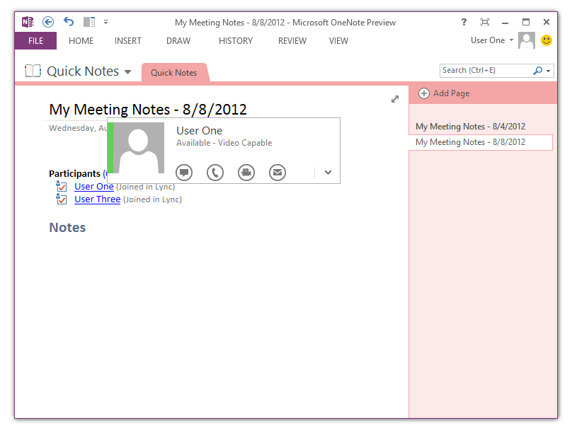Open the HISTORY ribbon tab
The width and height of the screenshot is (572, 430).
(x=236, y=41)
